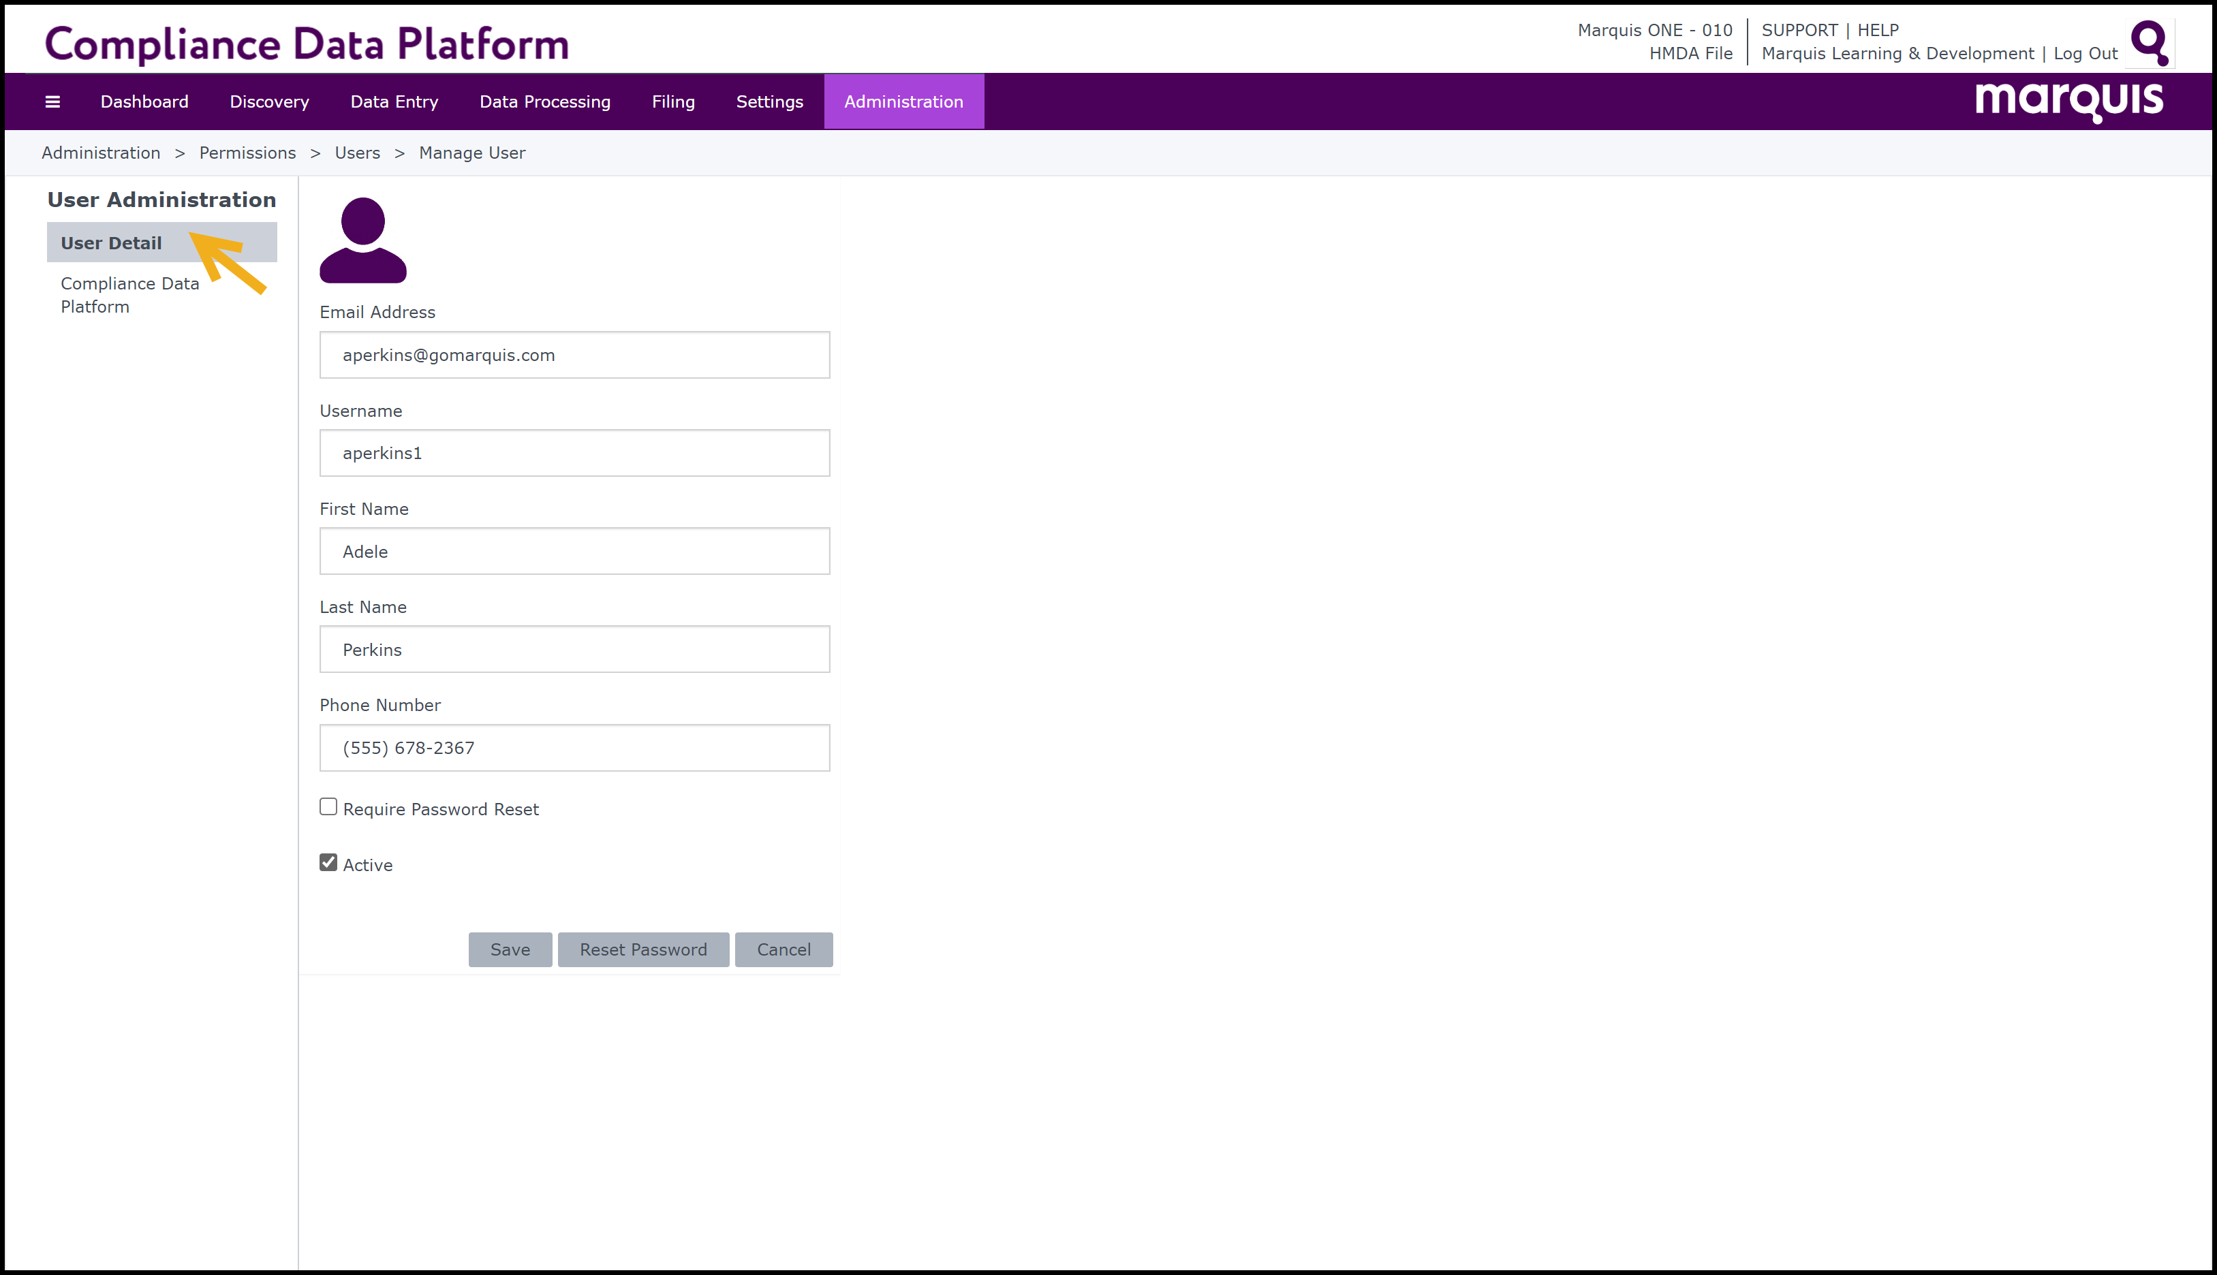Open the SUPPORT link
The width and height of the screenshot is (2217, 1275).
(x=1798, y=30)
